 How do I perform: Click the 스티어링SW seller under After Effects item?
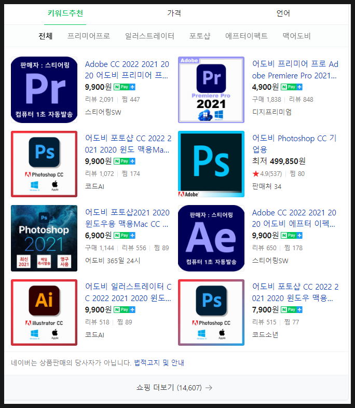coord(270,261)
